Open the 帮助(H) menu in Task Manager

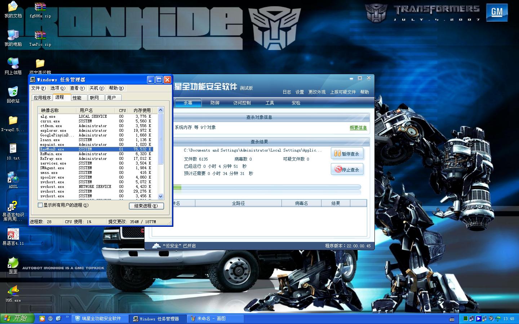(x=116, y=88)
